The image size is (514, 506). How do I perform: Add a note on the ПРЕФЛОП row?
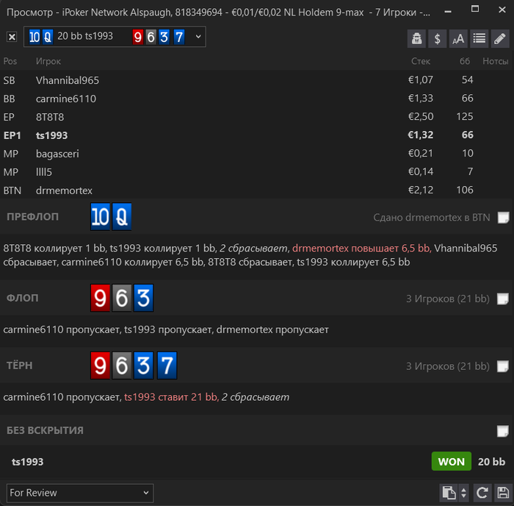pos(503,218)
